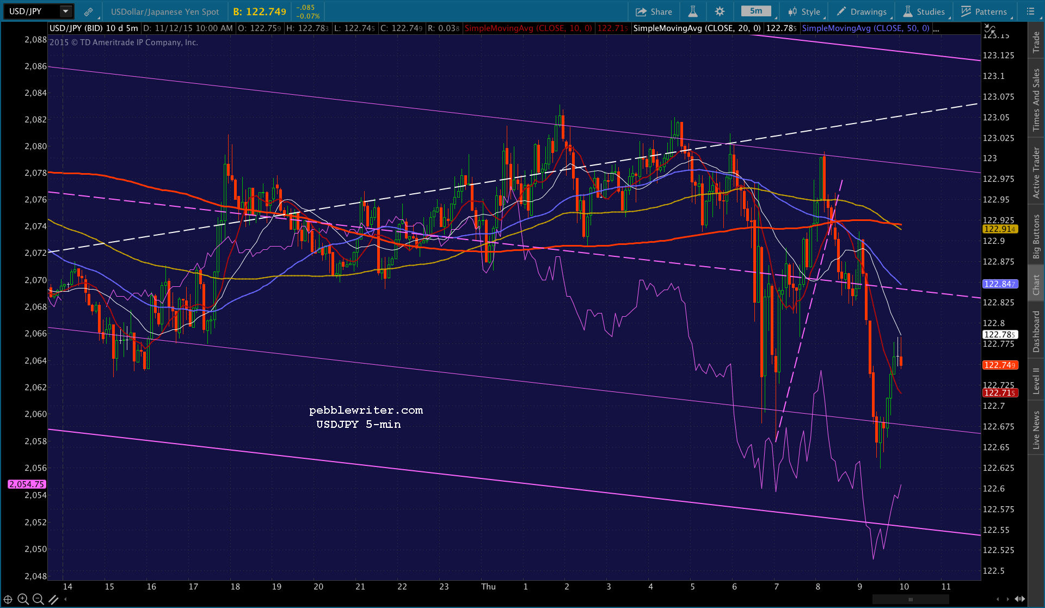Screen dimensions: 1045x608
Task: Toggle the Trade side panel tab
Action: [x=1036, y=42]
